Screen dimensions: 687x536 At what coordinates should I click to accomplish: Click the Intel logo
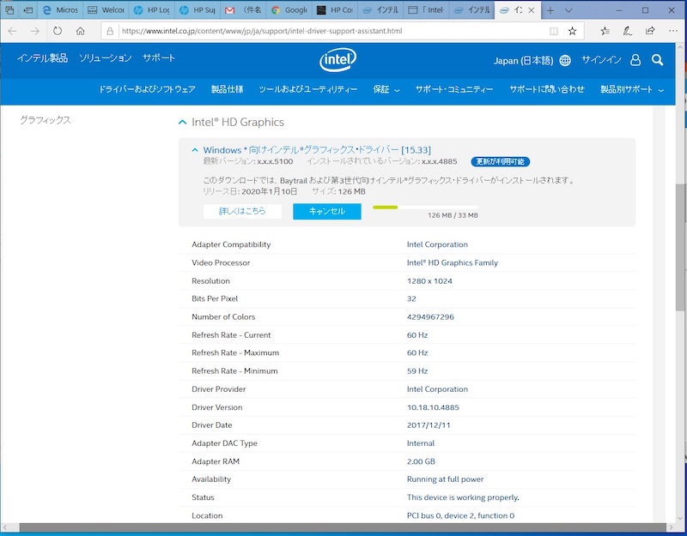tap(337, 60)
